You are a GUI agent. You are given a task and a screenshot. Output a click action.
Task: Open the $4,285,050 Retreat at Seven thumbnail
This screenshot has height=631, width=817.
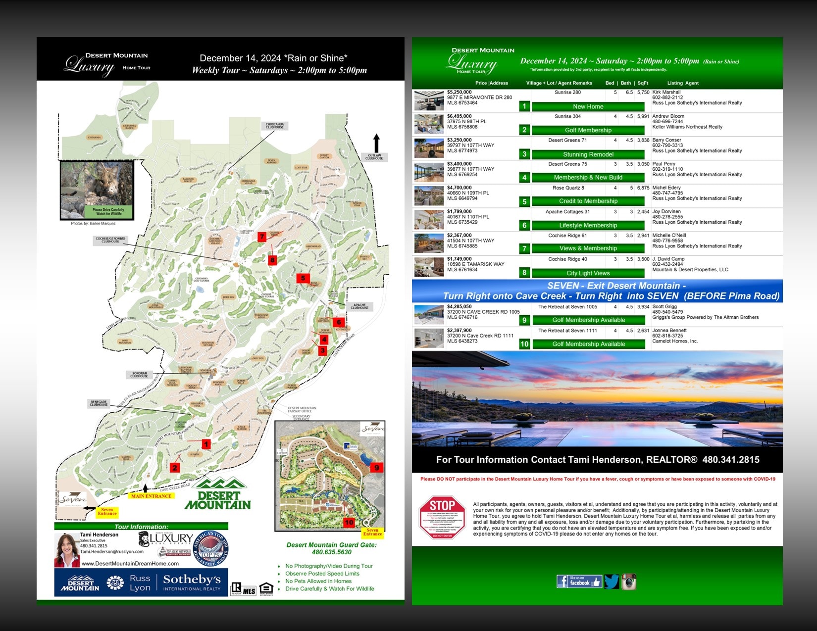click(429, 315)
